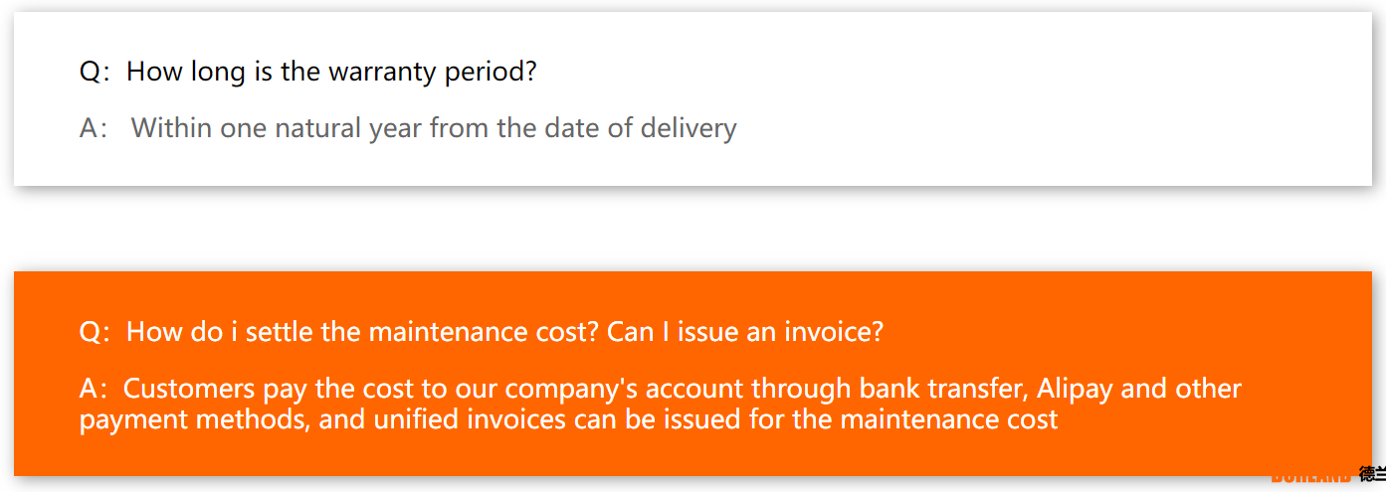
Task: Click the word Alipay in the answer
Action: [1076, 389]
